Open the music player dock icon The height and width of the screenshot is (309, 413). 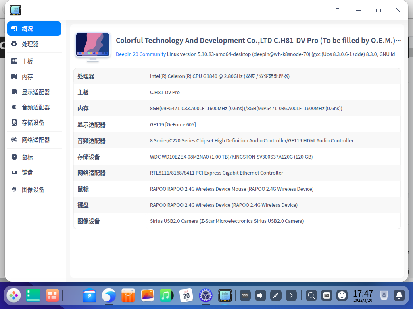(167, 295)
